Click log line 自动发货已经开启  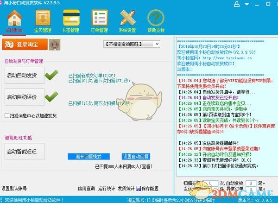pos(208,98)
